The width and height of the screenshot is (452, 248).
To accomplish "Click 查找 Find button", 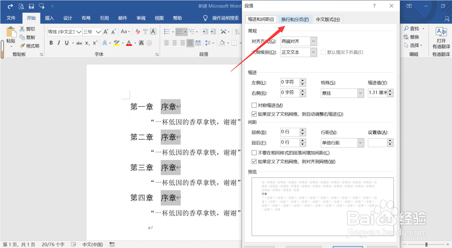I will 414,29.
